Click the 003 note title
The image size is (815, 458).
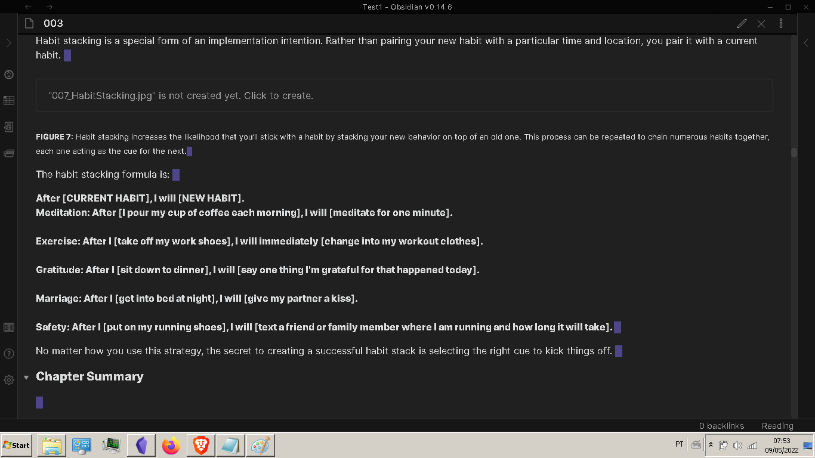pyautogui.click(x=53, y=23)
